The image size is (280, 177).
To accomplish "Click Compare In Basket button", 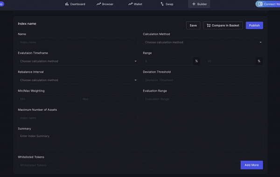I will pyautogui.click(x=223, y=26).
